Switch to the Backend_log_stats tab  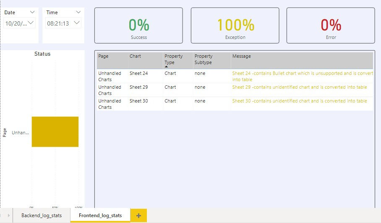[42, 215]
